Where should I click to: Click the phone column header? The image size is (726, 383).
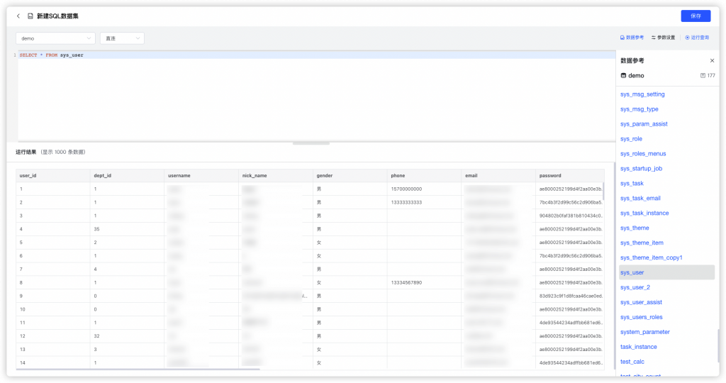pos(424,175)
